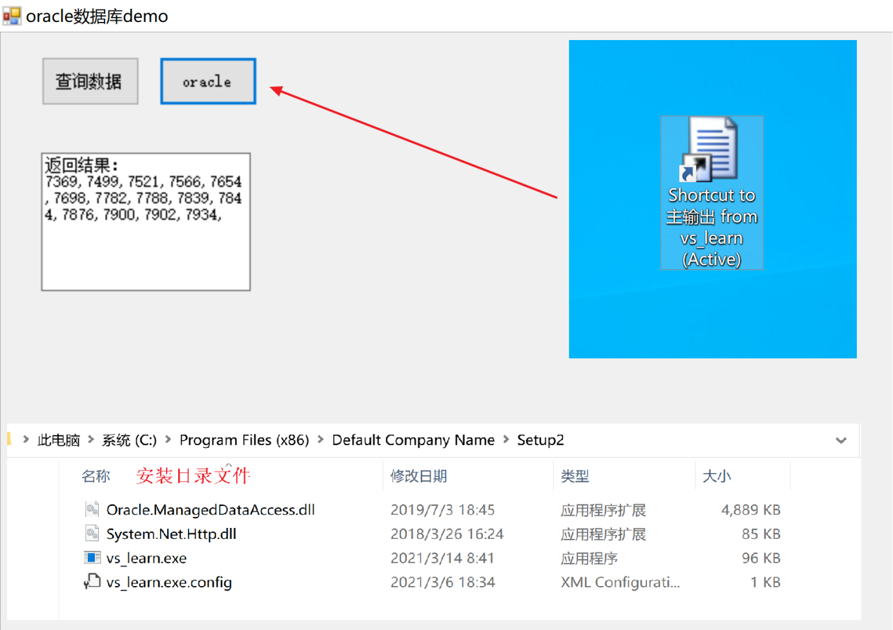
Task: Click the System.Net.Http.dll file icon
Action: click(x=91, y=534)
